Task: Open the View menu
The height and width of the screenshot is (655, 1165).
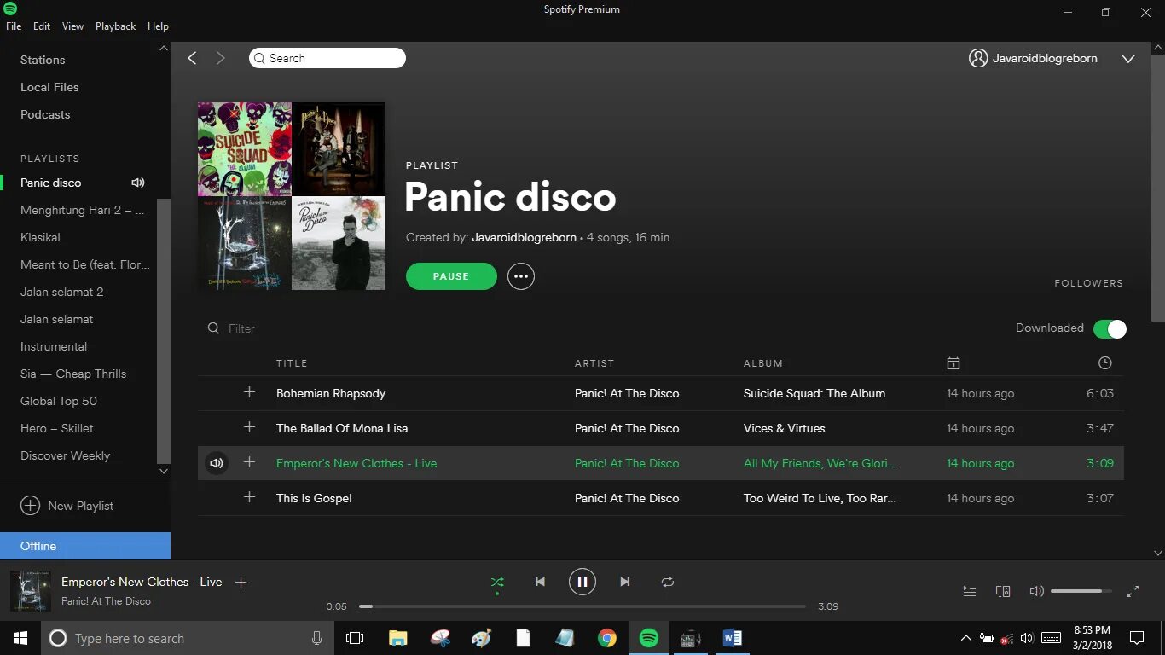Action: [x=72, y=26]
